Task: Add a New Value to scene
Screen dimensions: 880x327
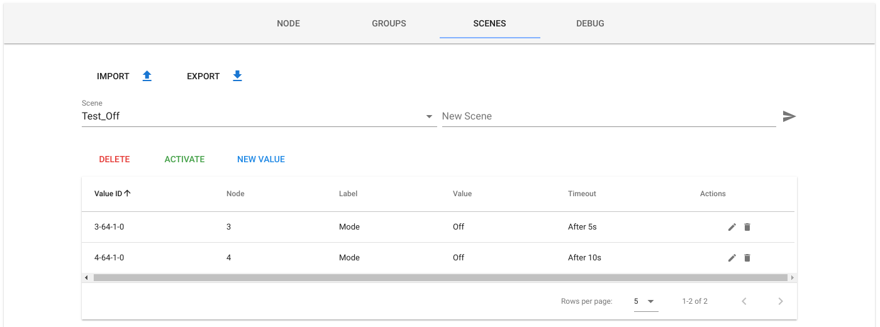Action: pos(261,159)
